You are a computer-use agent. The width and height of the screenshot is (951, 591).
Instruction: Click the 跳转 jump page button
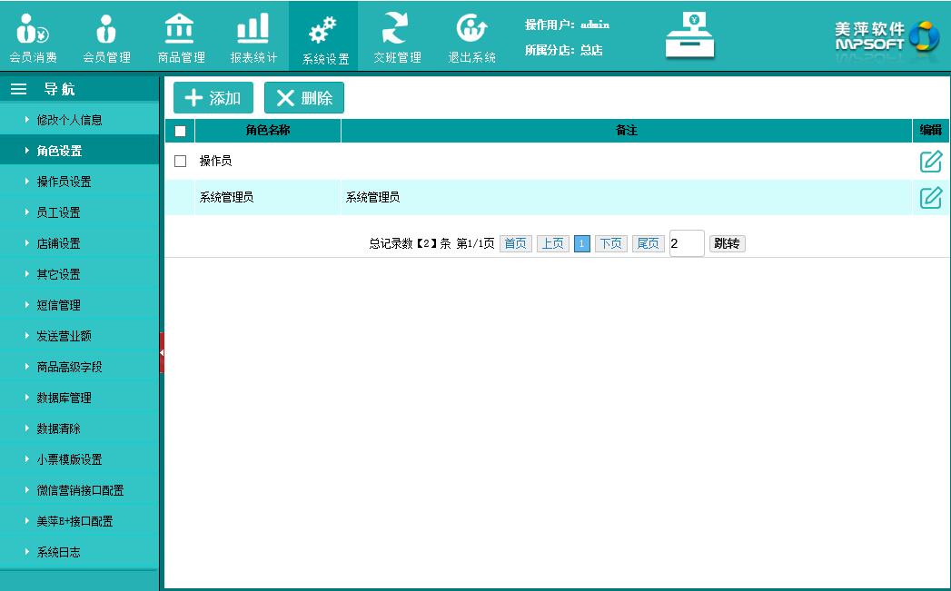click(727, 243)
